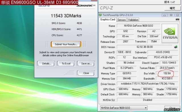Image resolution: width=182 pixels, height=112 pixels.
Task: Close GPU-Z with title bar X
Action: click(x=177, y=15)
